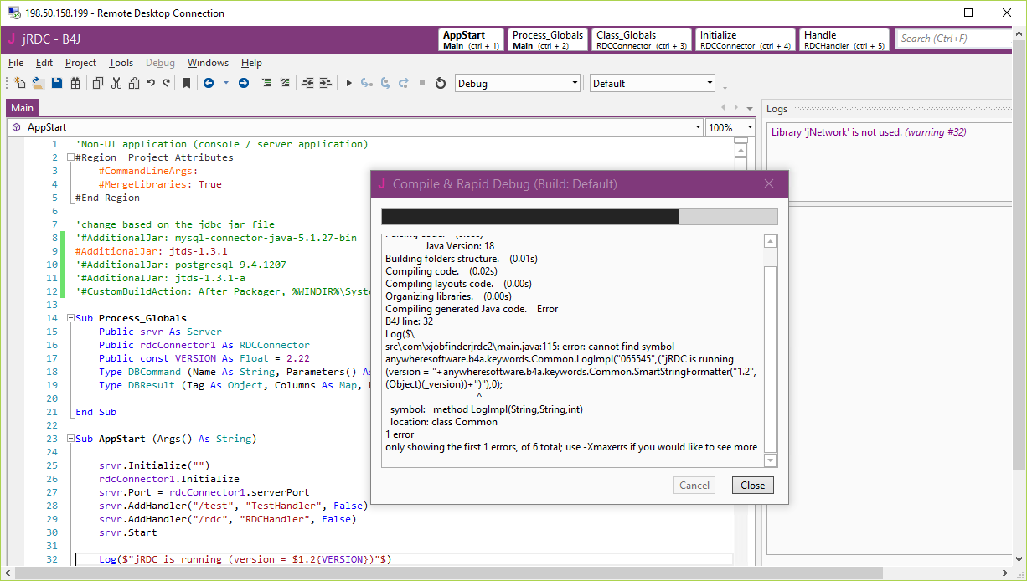
Task: Click the Open project folder icon
Action: coord(39,83)
